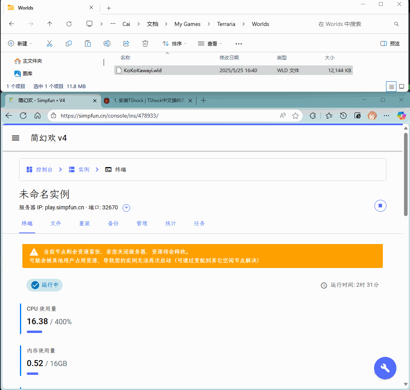410x390 pixels.
Task: Click the blue wrench floating button
Action: (x=385, y=368)
